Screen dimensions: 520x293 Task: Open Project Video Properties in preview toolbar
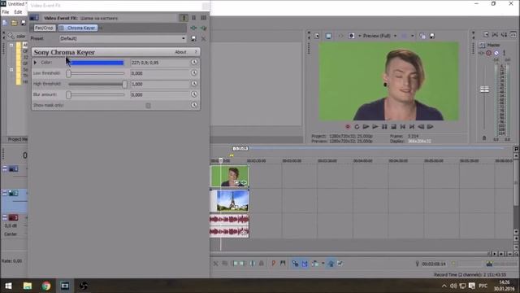click(x=317, y=36)
